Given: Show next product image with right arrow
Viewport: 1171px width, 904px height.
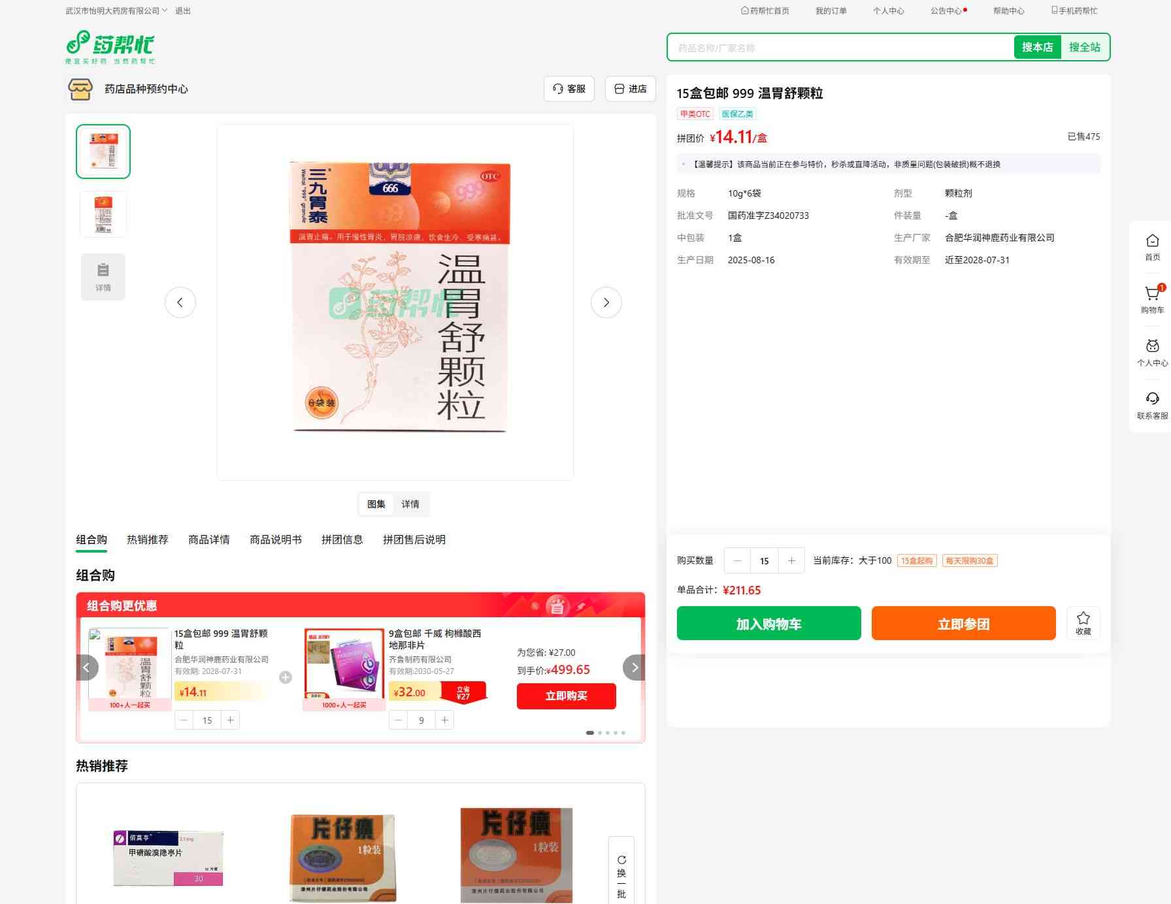Looking at the screenshot, I should pos(606,302).
